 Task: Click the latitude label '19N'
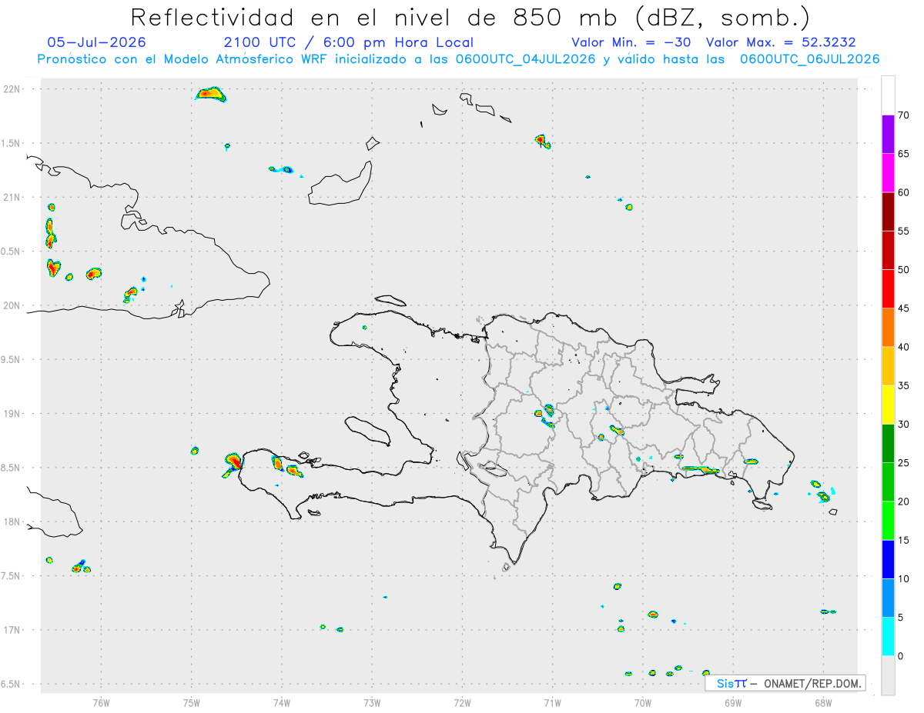(12, 414)
